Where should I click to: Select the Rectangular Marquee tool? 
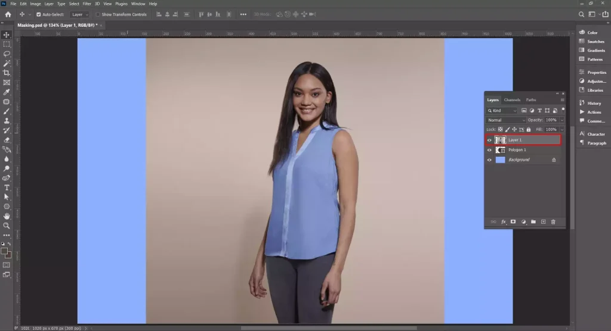pyautogui.click(x=7, y=44)
